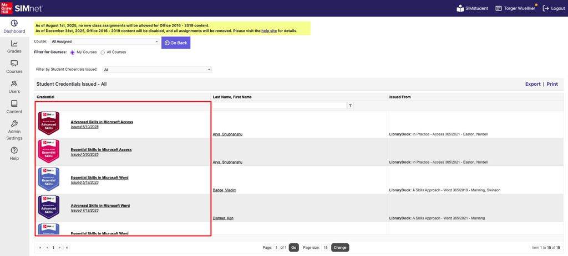The height and width of the screenshot is (256, 568).
Task: Click the McGraw Hill logo
Action: point(6,8)
